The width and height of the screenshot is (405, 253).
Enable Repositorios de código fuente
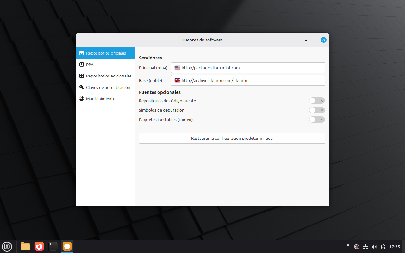(x=317, y=101)
